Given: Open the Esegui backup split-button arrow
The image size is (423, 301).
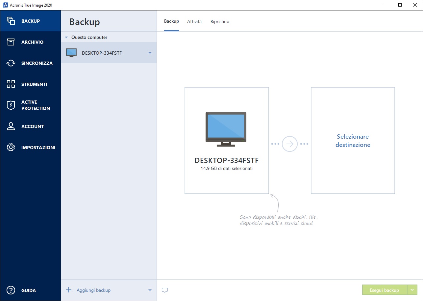Looking at the screenshot, I should click(412, 290).
